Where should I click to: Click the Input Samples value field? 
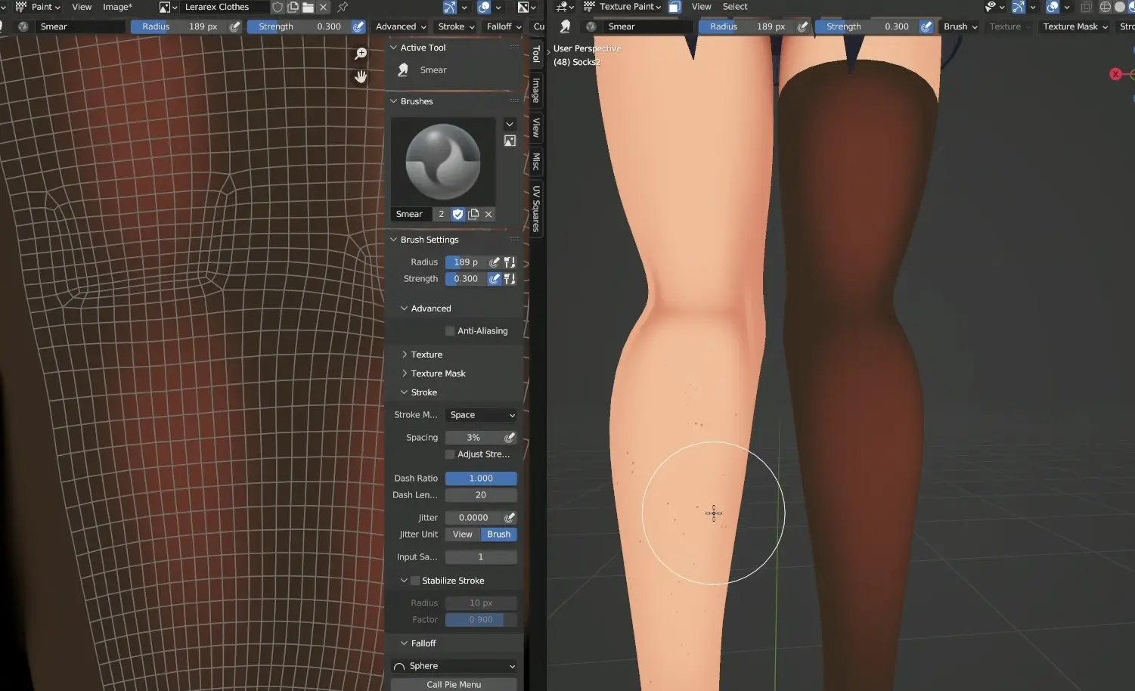point(481,557)
